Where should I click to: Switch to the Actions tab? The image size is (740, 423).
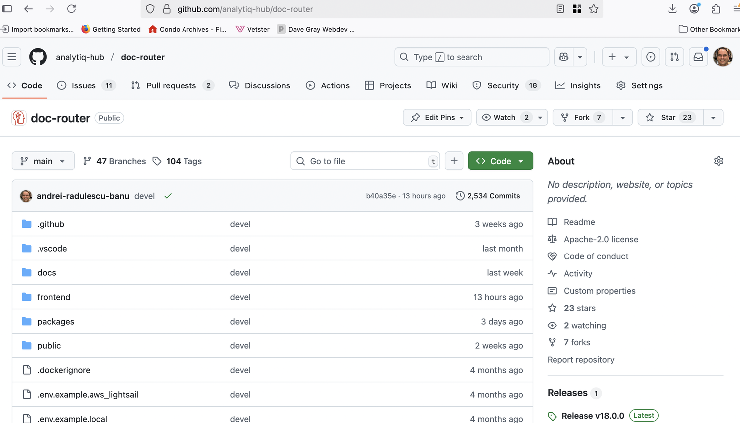click(x=328, y=85)
